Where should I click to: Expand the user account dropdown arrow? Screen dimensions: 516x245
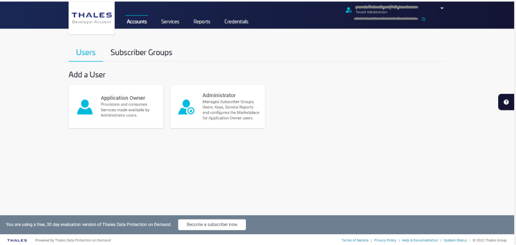[x=442, y=8]
